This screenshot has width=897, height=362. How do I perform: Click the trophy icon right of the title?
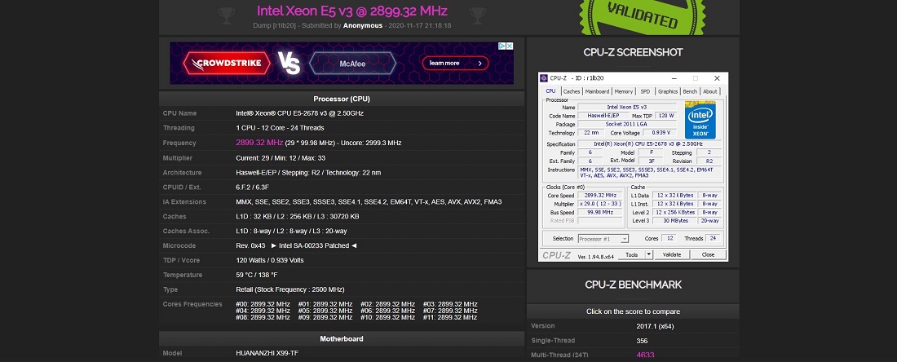478,15
